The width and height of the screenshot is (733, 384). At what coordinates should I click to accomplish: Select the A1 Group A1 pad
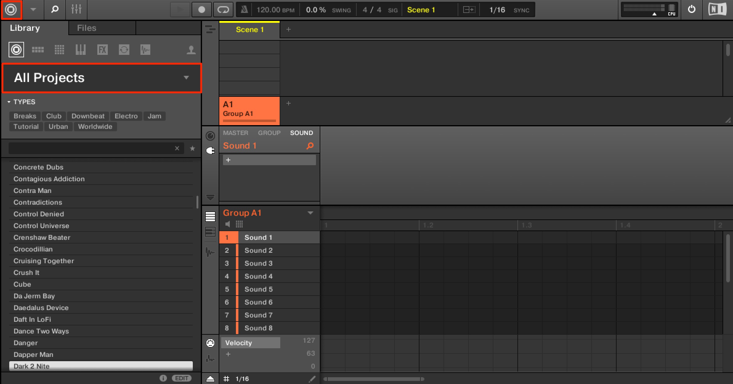tap(249, 111)
